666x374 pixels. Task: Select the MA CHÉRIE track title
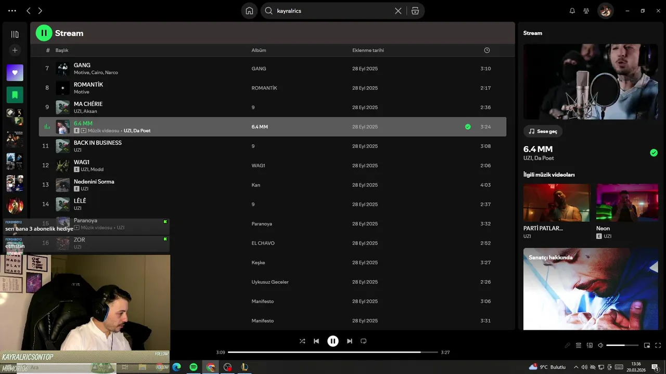(88, 104)
